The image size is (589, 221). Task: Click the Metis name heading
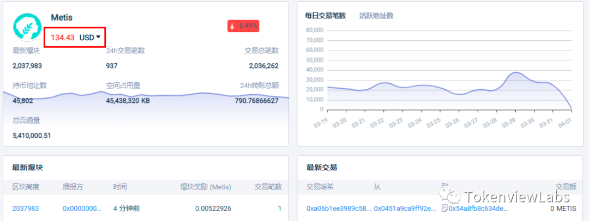62,17
